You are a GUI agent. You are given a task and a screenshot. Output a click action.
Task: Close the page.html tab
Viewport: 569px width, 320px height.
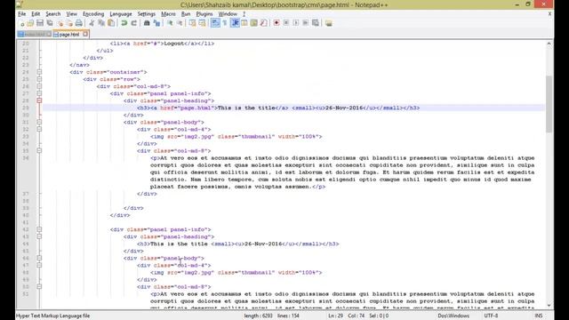(x=85, y=34)
